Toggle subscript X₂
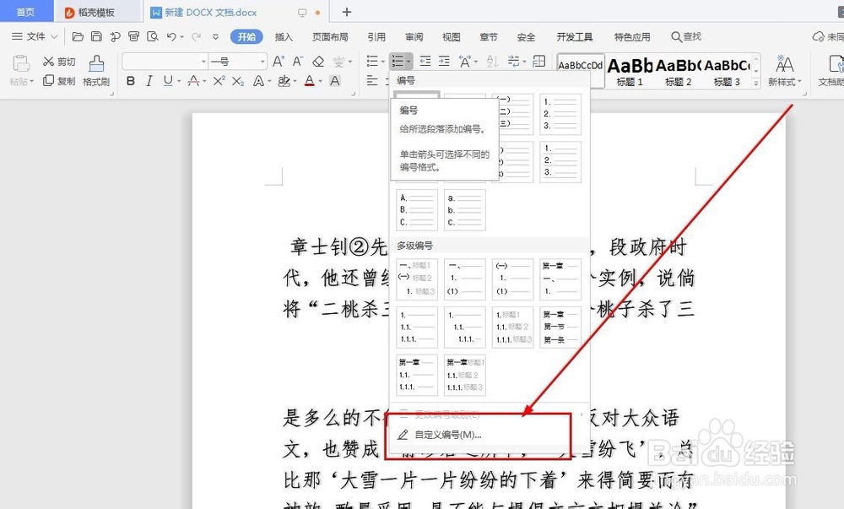 pyautogui.click(x=238, y=81)
